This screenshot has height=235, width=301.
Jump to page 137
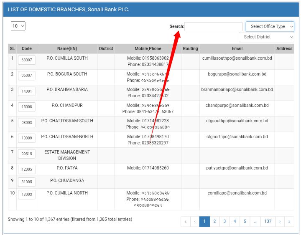pyautogui.click(x=268, y=222)
